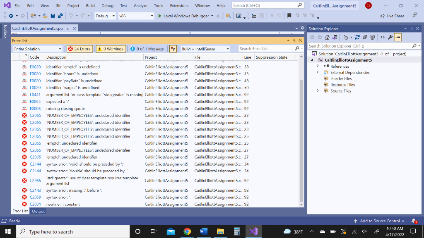Select the Undo icon on the toolbar
This screenshot has width=424, height=238.
70,17
